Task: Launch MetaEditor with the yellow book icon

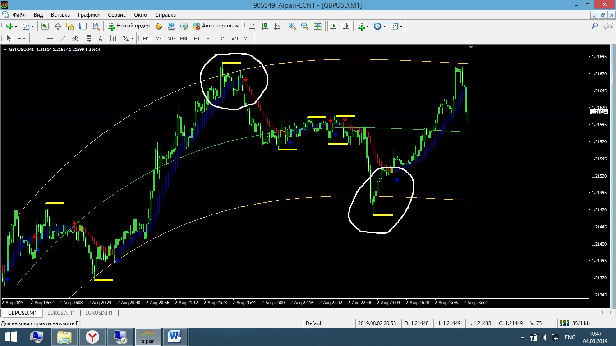Action: 159,26
